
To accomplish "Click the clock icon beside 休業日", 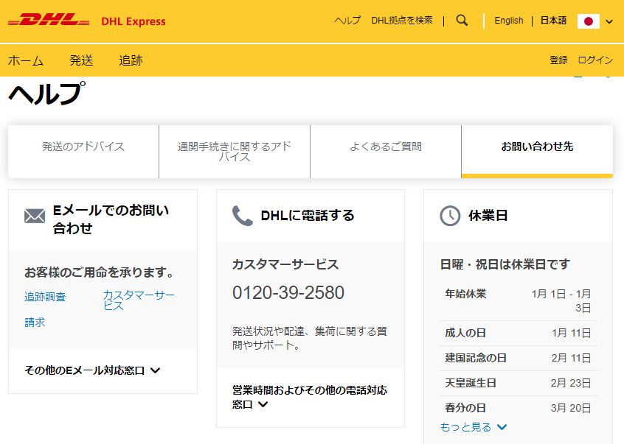I will (450, 216).
